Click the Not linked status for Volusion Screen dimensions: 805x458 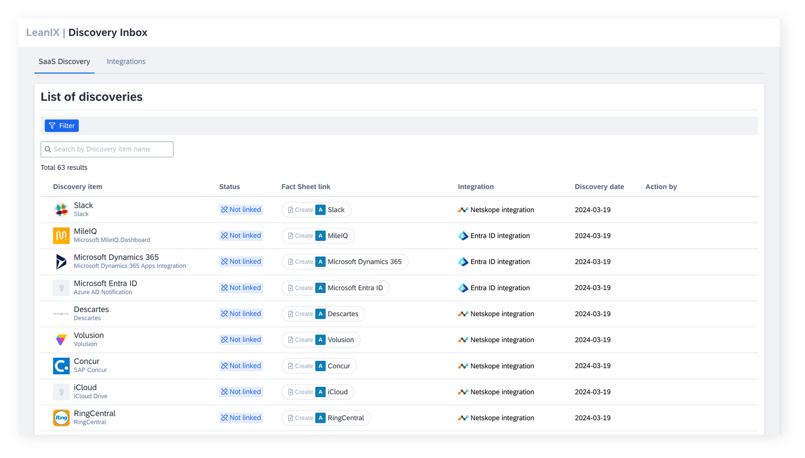coord(241,340)
